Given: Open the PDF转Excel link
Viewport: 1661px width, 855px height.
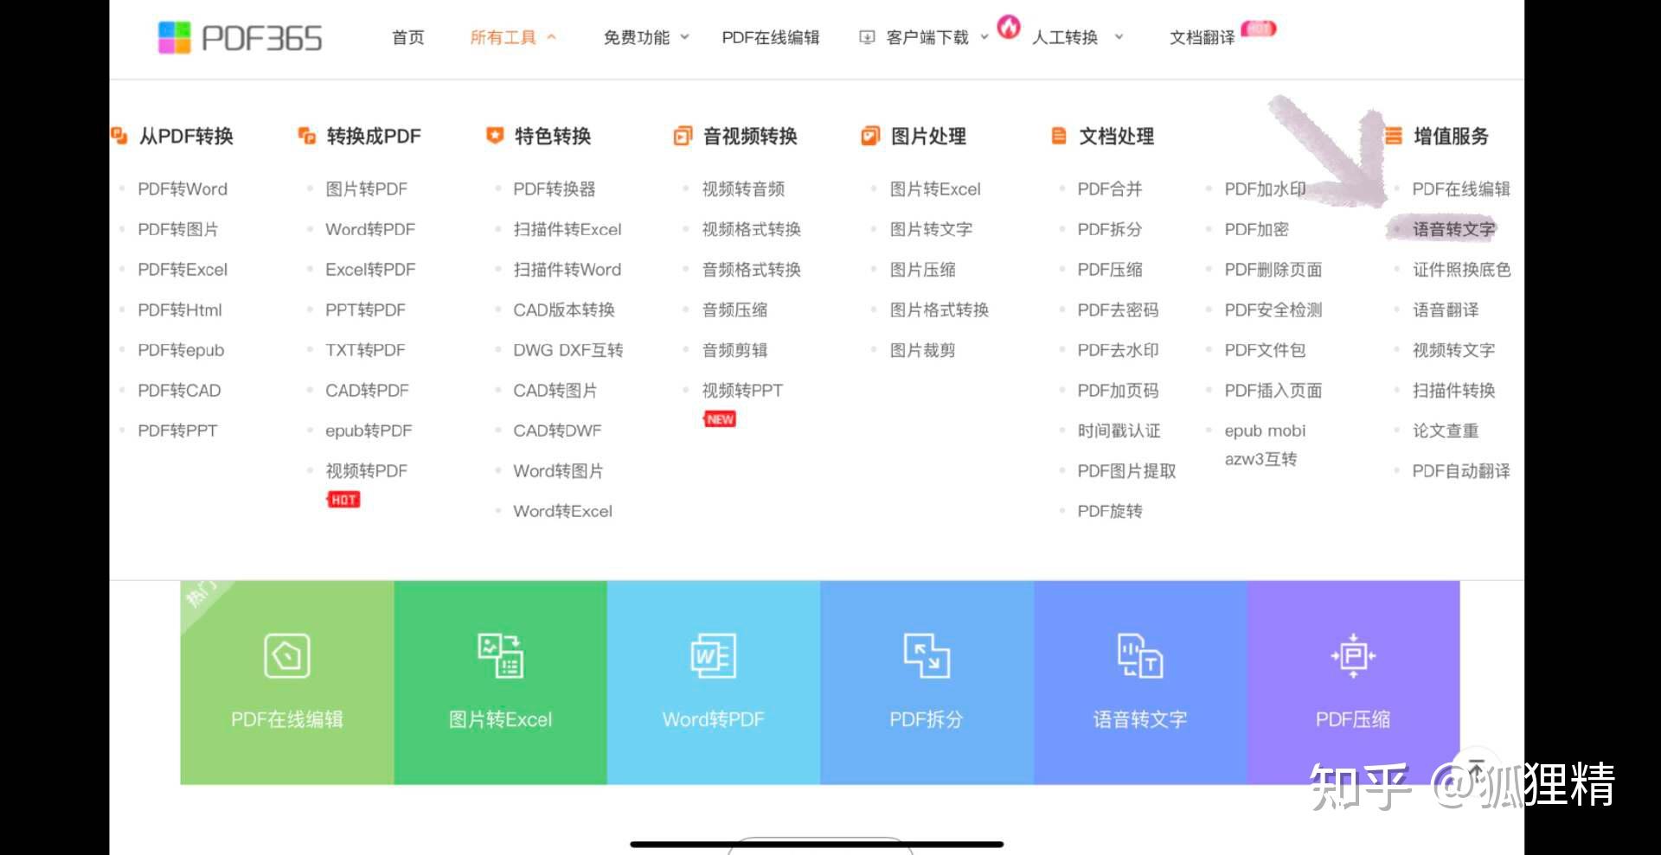Looking at the screenshot, I should pyautogui.click(x=183, y=269).
